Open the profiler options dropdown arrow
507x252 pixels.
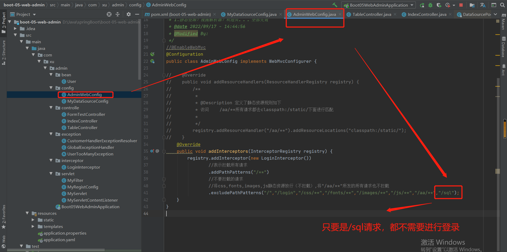pyautogui.click(x=454, y=5)
